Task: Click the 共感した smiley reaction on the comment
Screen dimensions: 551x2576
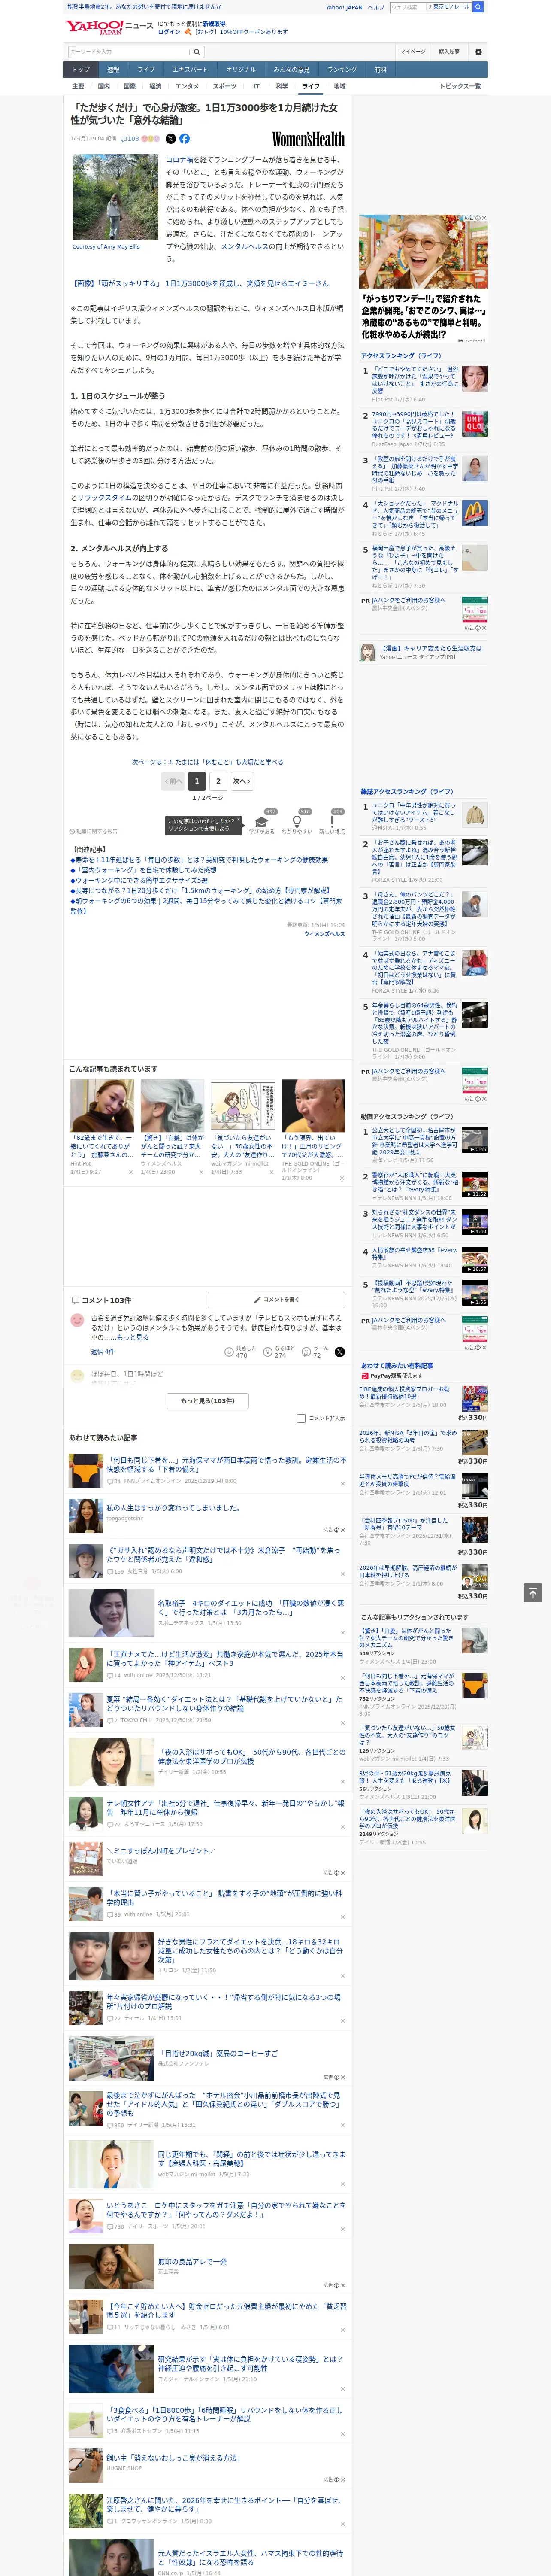Action: [229, 1351]
